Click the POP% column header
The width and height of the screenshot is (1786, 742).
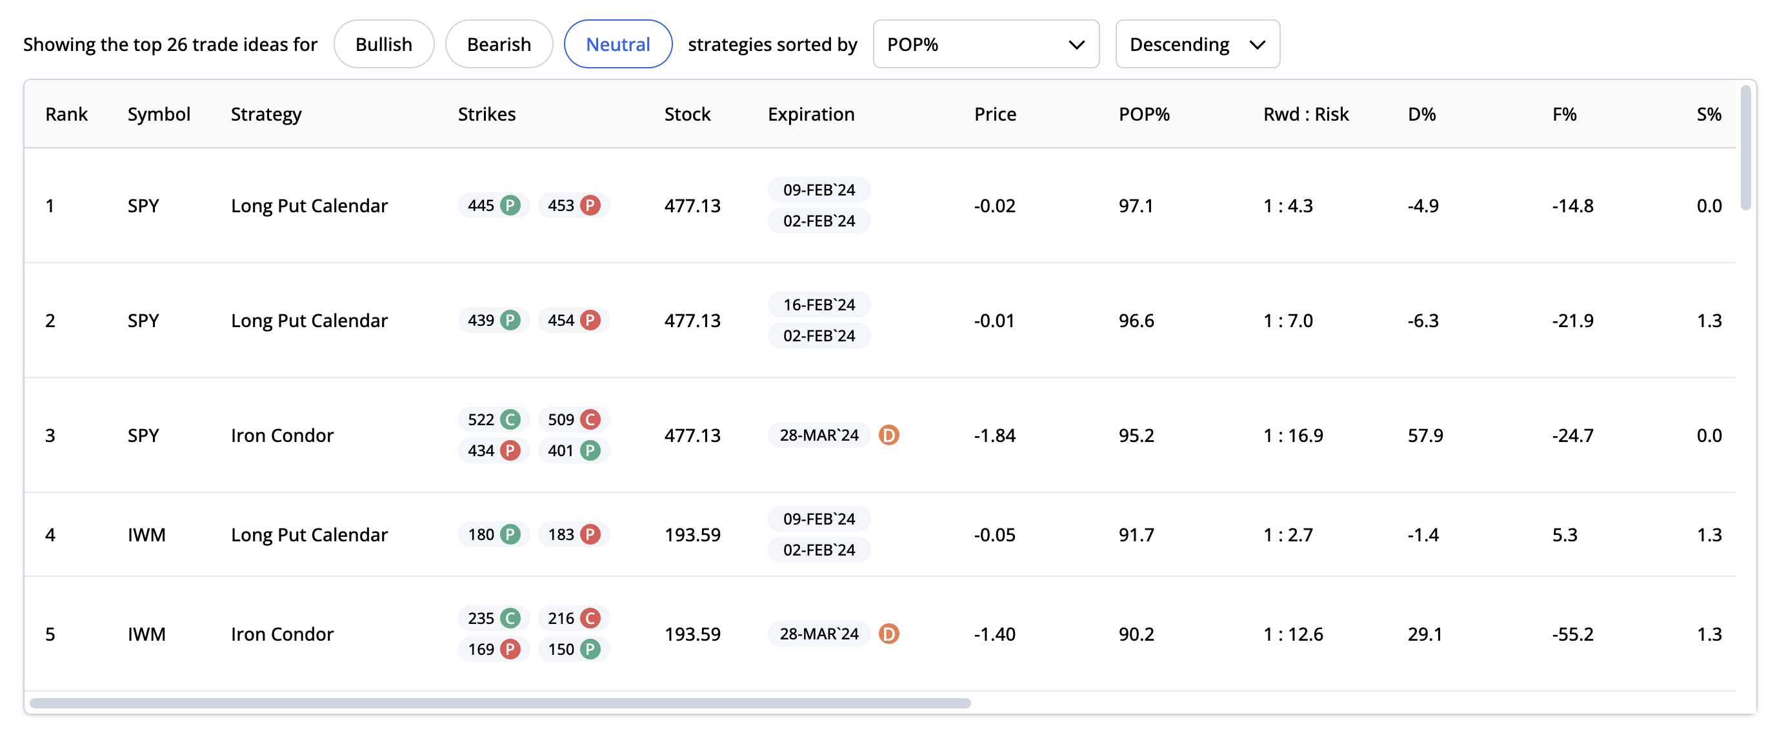pyautogui.click(x=1144, y=114)
